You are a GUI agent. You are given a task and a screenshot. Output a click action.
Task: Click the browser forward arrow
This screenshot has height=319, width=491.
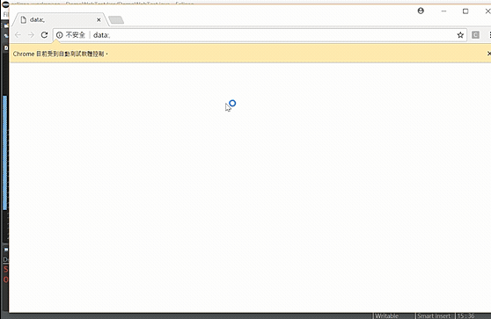coord(31,35)
